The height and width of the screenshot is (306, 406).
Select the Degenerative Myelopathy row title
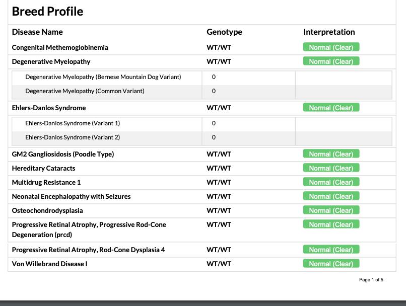pyautogui.click(x=51, y=61)
